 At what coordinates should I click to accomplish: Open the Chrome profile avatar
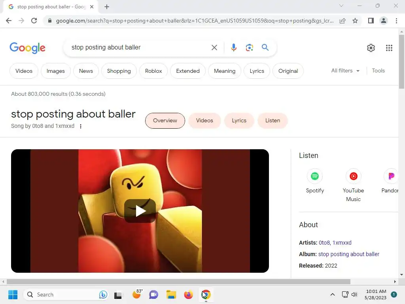pyautogui.click(x=384, y=21)
